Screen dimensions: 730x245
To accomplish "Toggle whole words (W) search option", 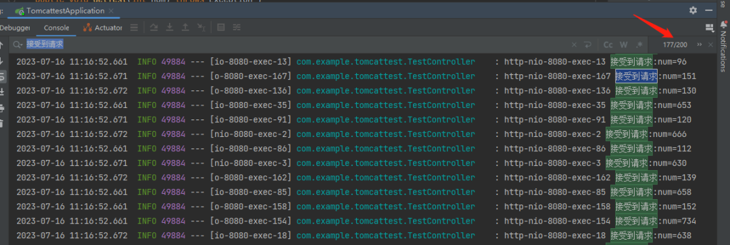I will 624,45.
